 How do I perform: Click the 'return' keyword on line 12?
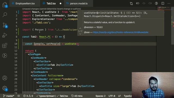pos(29,51)
